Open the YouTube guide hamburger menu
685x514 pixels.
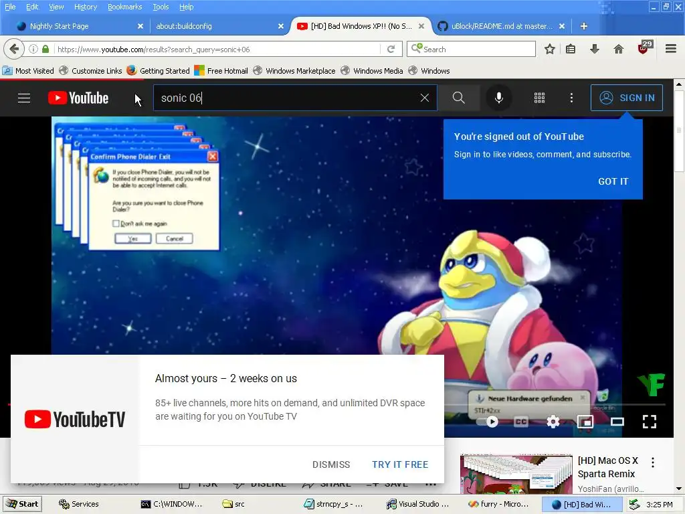coord(24,98)
